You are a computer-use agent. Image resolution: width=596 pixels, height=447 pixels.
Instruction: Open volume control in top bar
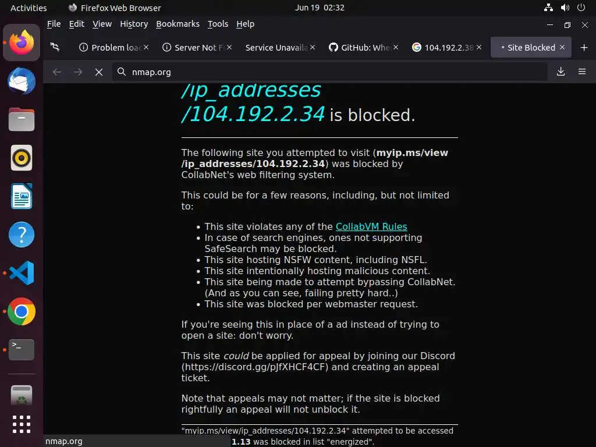565,7
